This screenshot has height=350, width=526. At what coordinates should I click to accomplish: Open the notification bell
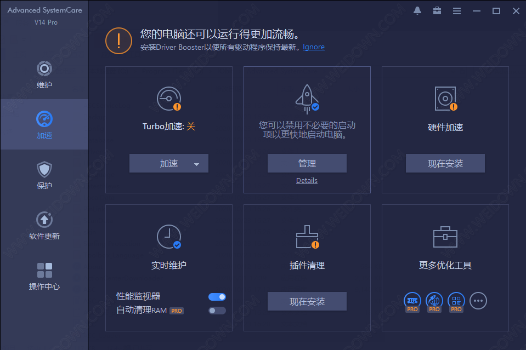417,11
